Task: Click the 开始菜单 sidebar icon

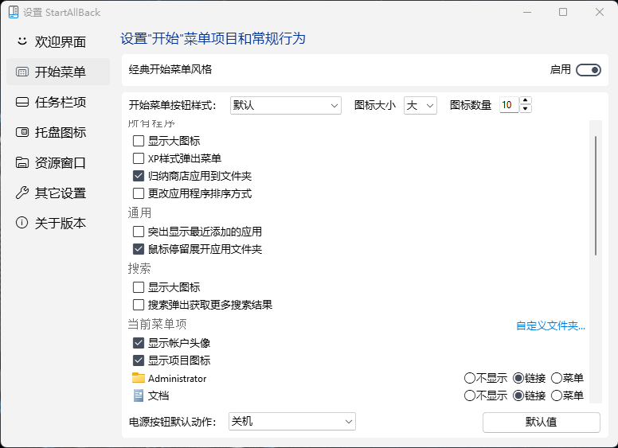Action: pos(22,72)
